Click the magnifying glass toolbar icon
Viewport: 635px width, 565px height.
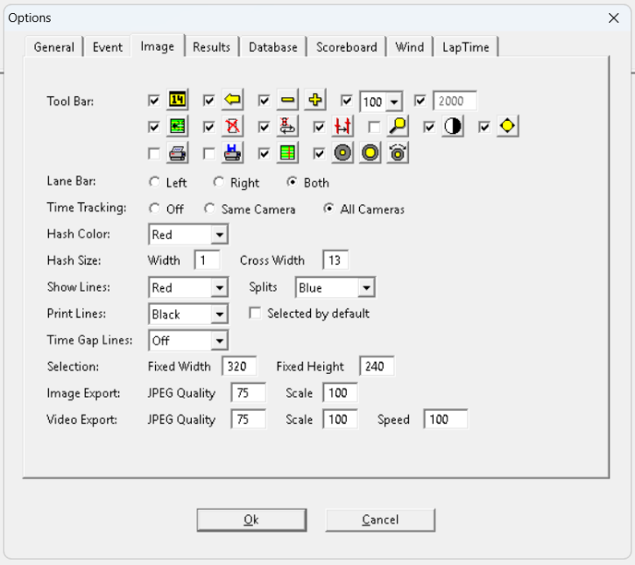click(x=398, y=127)
